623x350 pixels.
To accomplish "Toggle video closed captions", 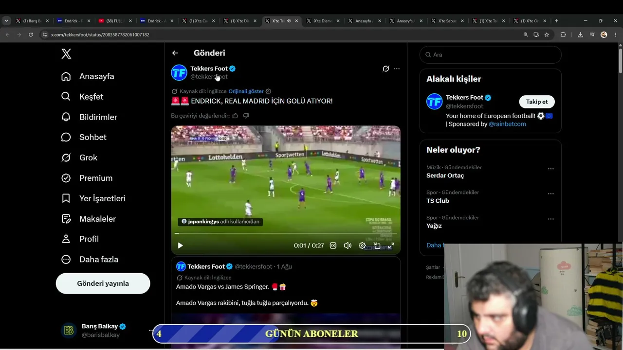I will click(333, 245).
